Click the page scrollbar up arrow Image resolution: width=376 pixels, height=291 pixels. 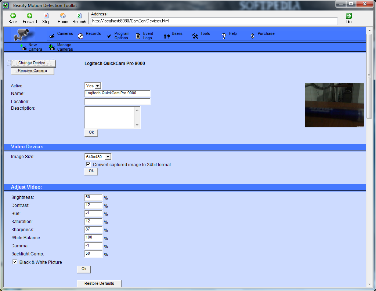tap(369, 30)
